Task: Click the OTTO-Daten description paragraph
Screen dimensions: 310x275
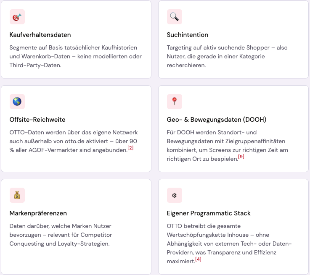Action: click(73, 141)
